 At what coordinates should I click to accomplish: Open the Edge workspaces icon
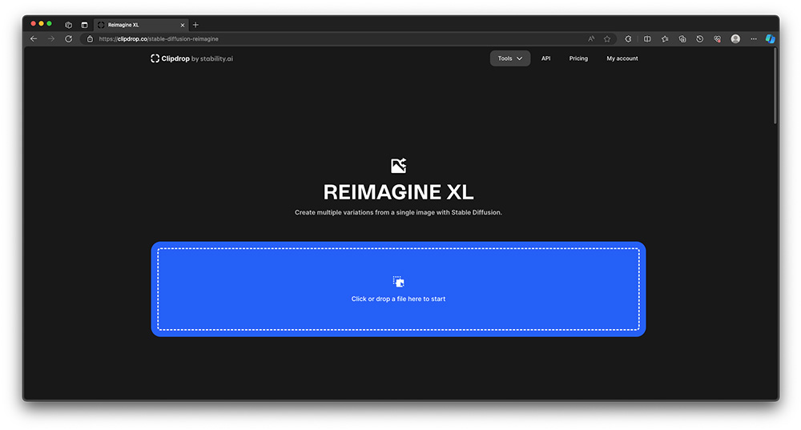[x=68, y=25]
